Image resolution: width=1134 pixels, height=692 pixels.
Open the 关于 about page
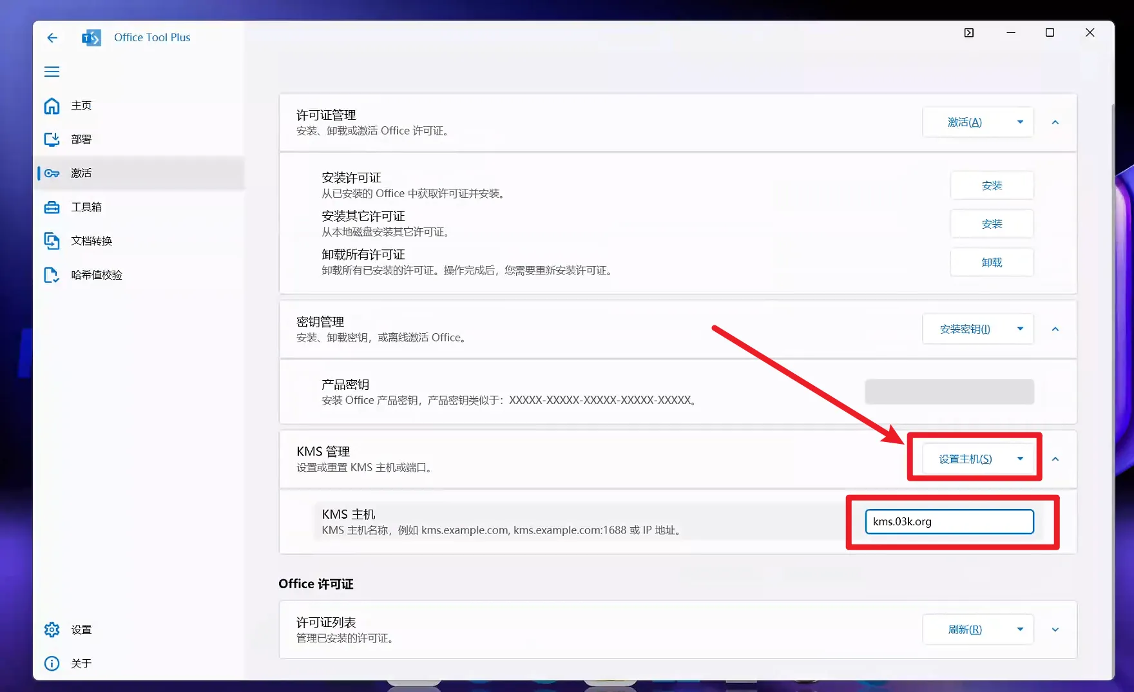pos(139,663)
